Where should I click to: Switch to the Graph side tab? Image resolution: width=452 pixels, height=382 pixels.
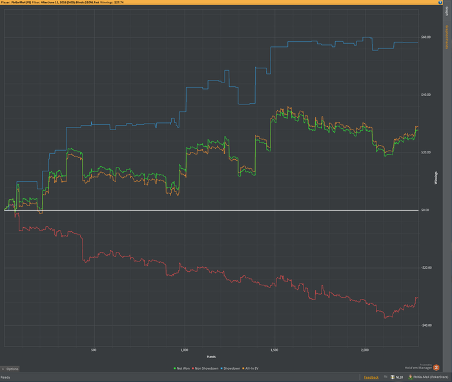click(x=447, y=12)
